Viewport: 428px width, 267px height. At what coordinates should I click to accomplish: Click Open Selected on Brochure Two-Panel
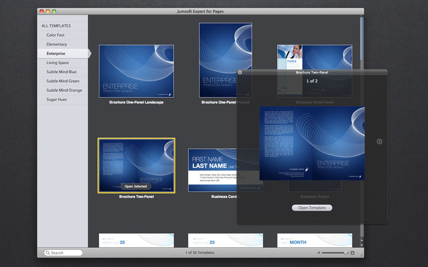(136, 186)
